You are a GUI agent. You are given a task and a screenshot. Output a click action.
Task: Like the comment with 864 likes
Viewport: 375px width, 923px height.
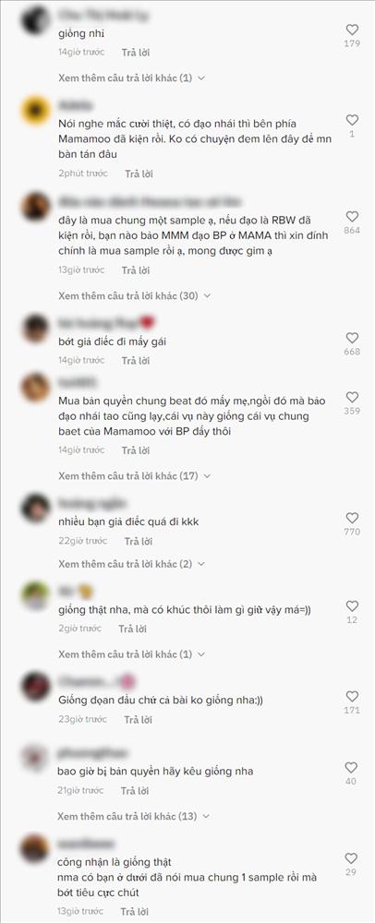pos(352,217)
